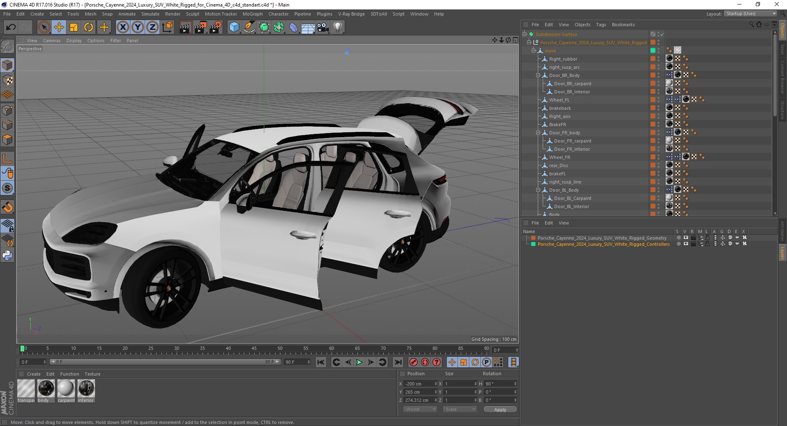The width and height of the screenshot is (787, 426).
Task: Toggle Geometry layer visibility icon
Action: (686, 238)
